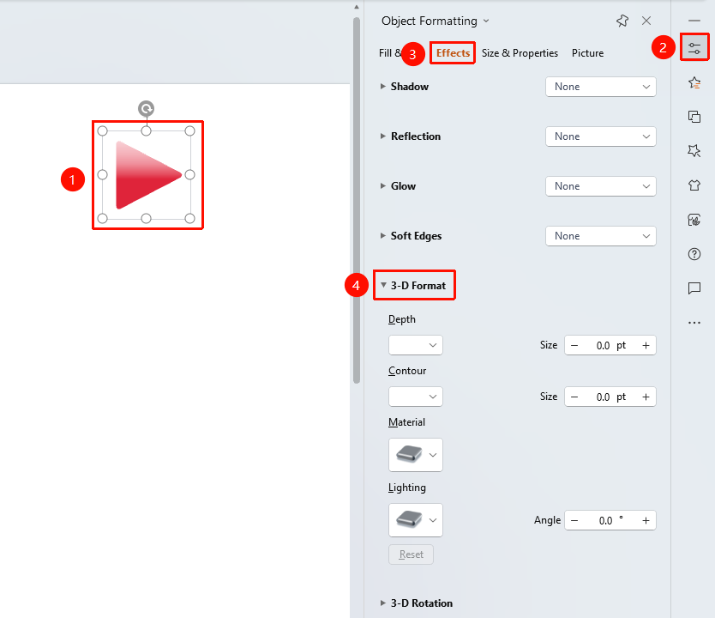Open the shirt-shaped template icon

pyautogui.click(x=694, y=185)
